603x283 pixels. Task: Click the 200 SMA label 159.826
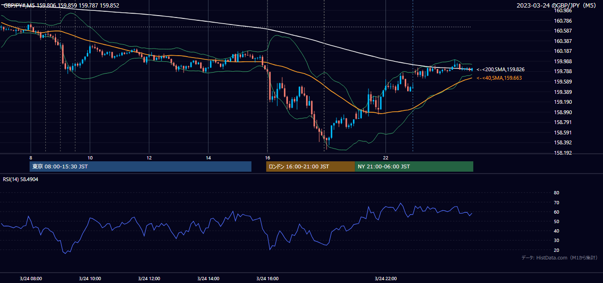pyautogui.click(x=500, y=69)
